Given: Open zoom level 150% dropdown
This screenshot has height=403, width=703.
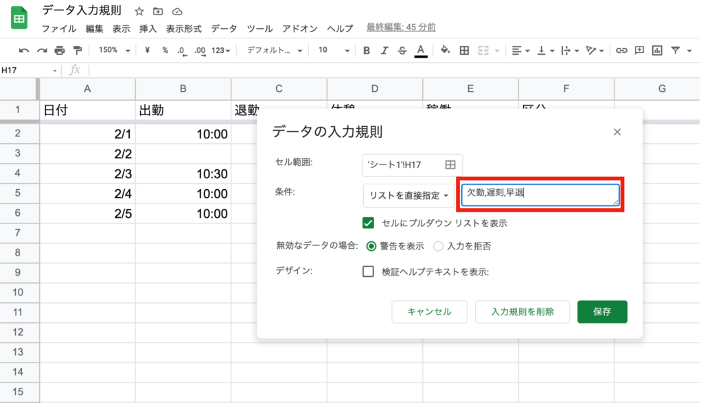Looking at the screenshot, I should pyautogui.click(x=115, y=50).
